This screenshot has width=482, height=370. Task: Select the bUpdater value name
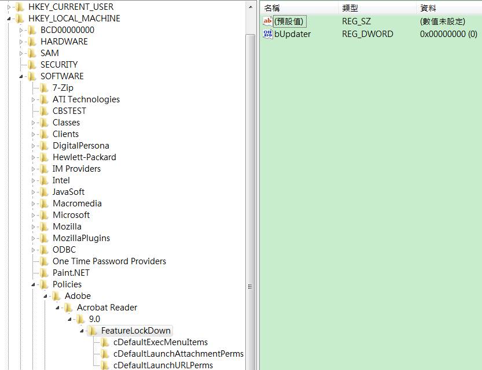click(x=292, y=34)
